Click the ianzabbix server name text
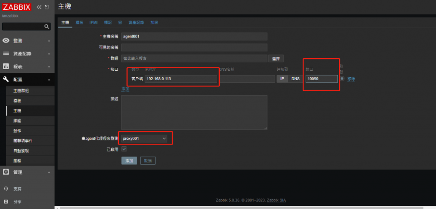The image size is (436, 209). [x=10, y=16]
